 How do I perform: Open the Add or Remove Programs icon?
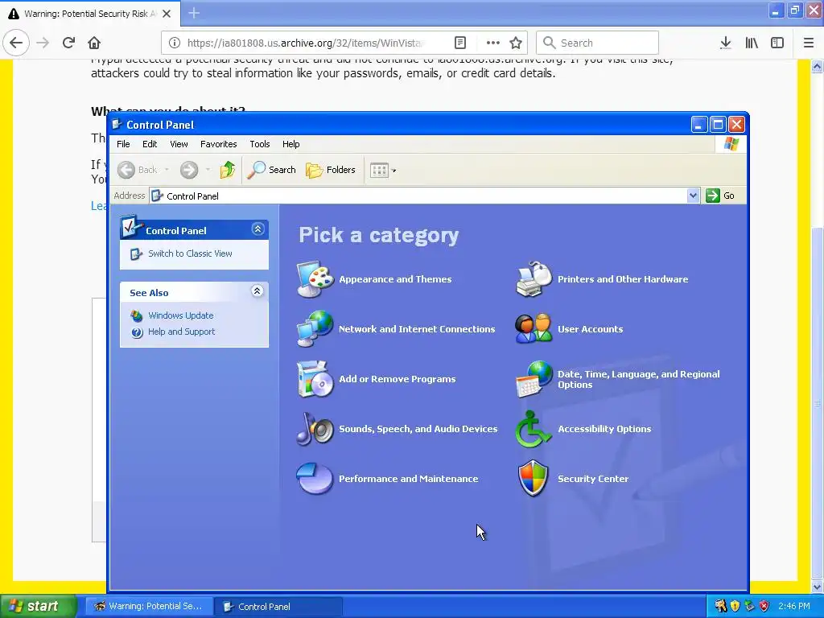[315, 379]
